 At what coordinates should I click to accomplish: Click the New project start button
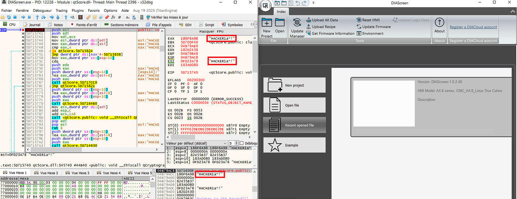coord(294,85)
